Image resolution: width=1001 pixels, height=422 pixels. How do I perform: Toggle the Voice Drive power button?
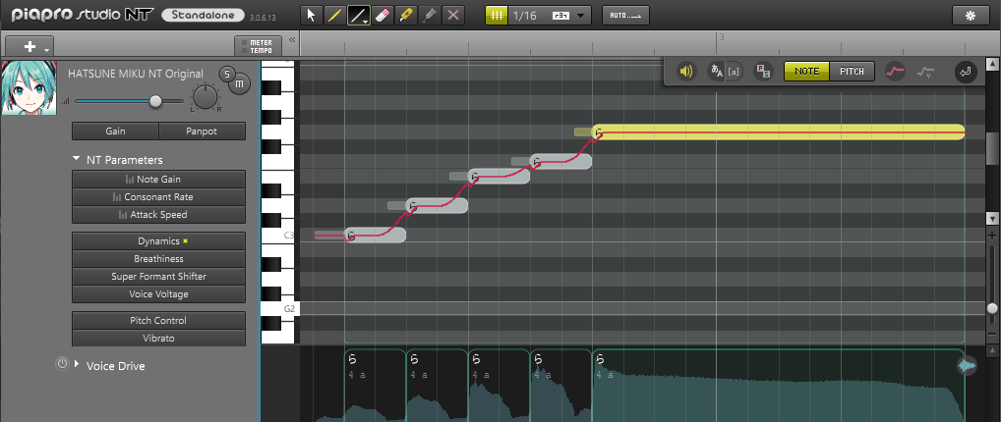pyautogui.click(x=62, y=364)
